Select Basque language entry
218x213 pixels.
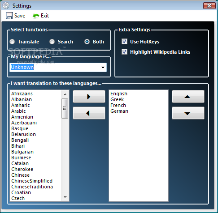tap(20, 128)
